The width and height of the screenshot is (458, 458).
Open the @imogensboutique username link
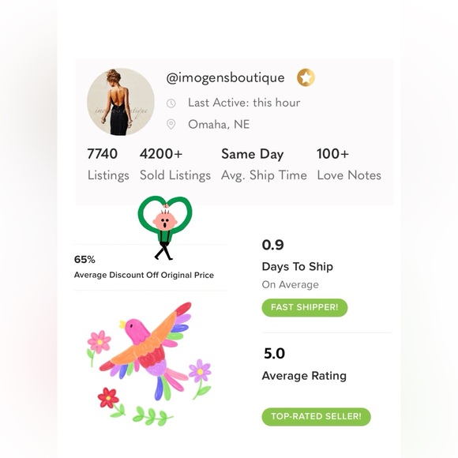click(x=225, y=77)
